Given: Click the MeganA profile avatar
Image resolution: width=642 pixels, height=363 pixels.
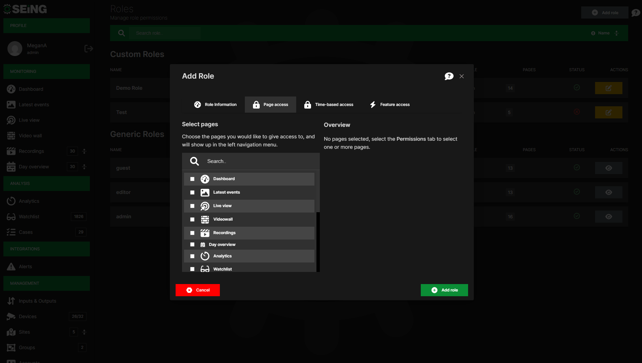Looking at the screenshot, I should point(15,49).
